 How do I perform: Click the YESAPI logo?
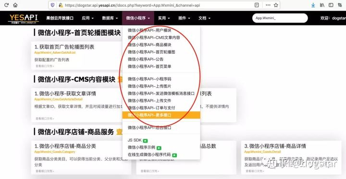click(x=24, y=18)
